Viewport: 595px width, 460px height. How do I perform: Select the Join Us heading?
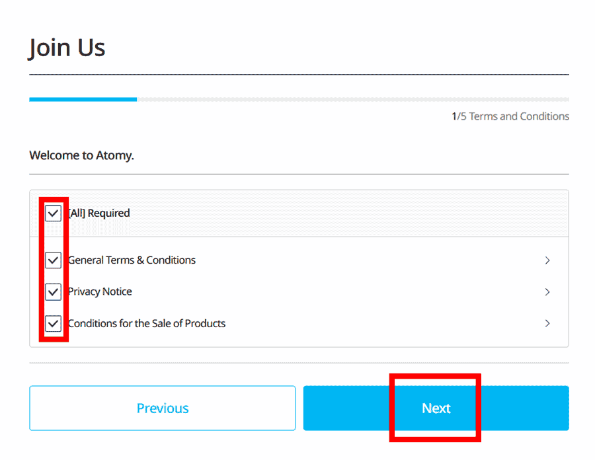pos(67,47)
